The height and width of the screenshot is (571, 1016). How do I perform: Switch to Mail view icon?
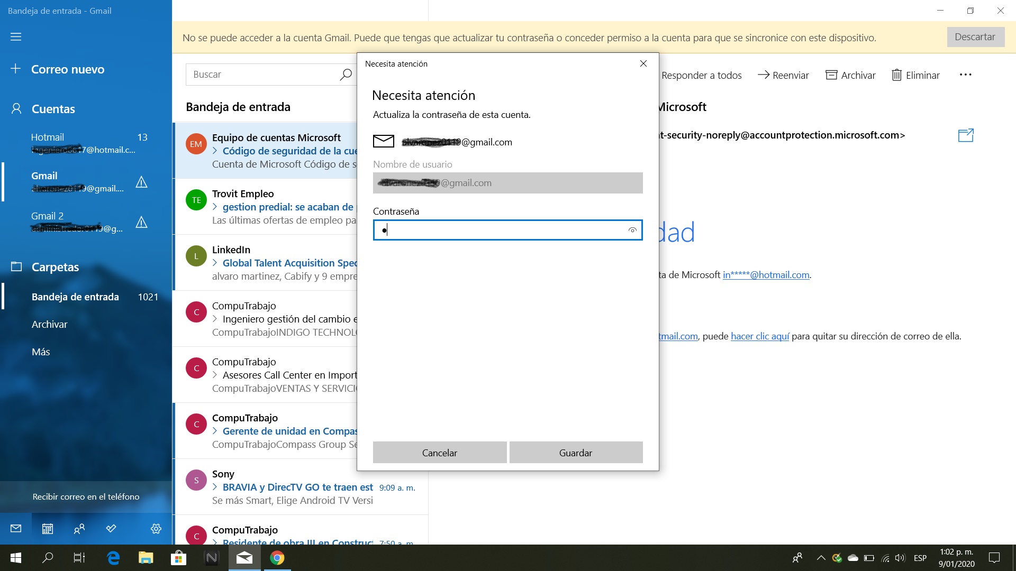[x=16, y=528]
